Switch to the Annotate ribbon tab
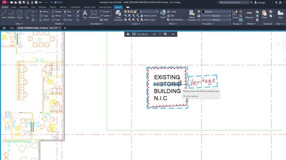Viewport: 286px width, 160px height. (24, 7)
